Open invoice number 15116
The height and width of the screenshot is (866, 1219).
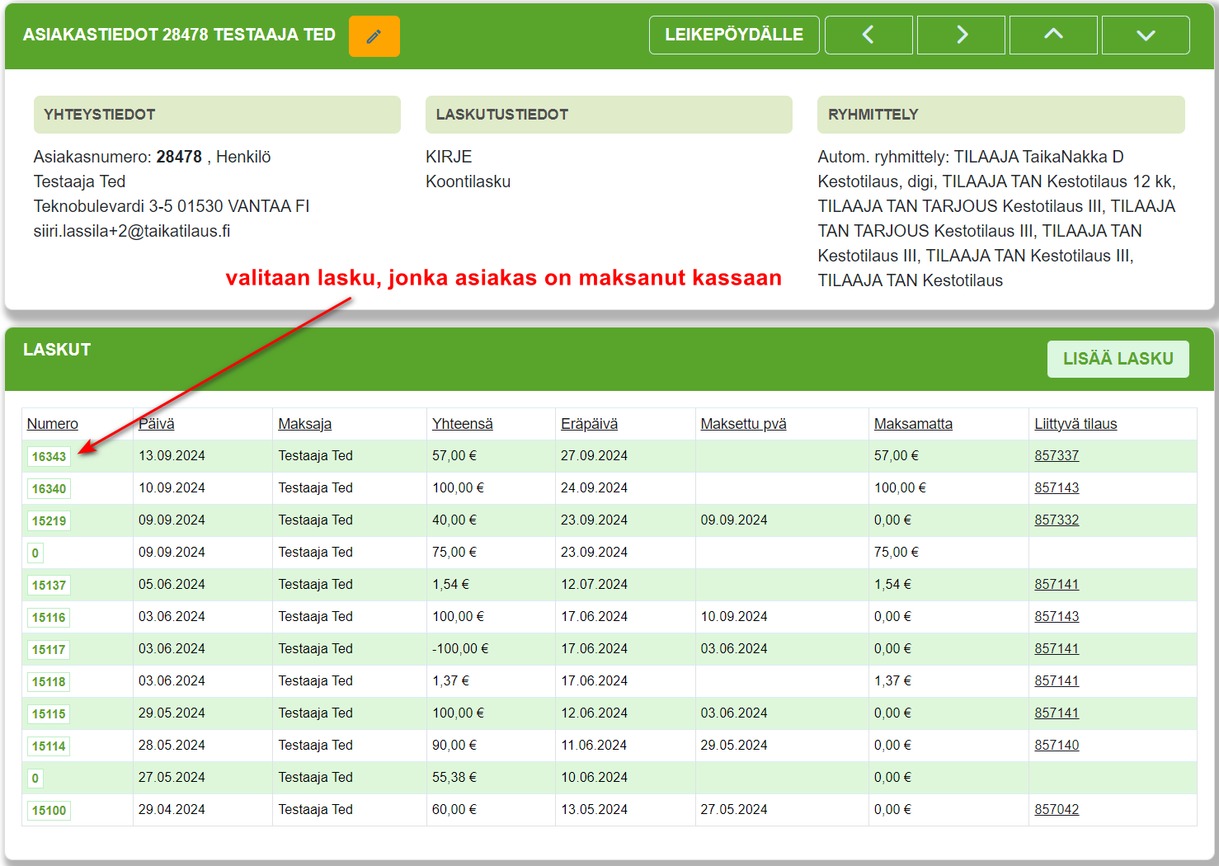(x=49, y=617)
